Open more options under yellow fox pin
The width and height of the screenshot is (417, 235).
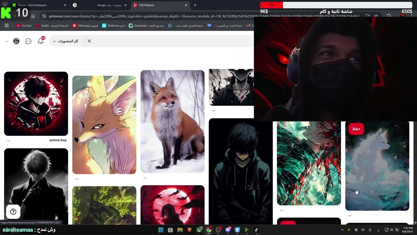(x=77, y=179)
